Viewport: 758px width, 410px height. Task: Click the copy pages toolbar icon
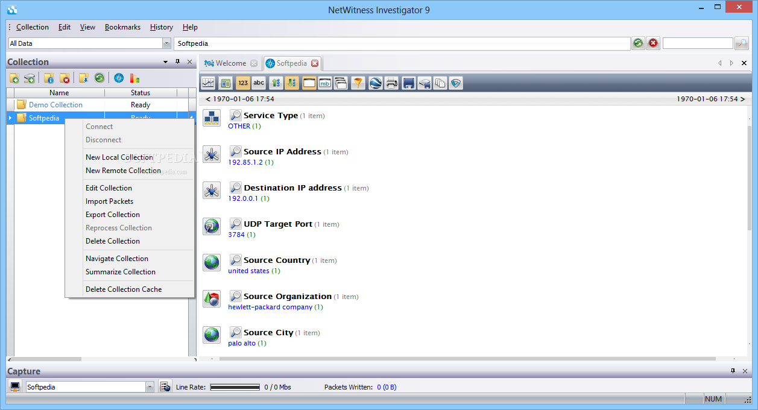(440, 83)
